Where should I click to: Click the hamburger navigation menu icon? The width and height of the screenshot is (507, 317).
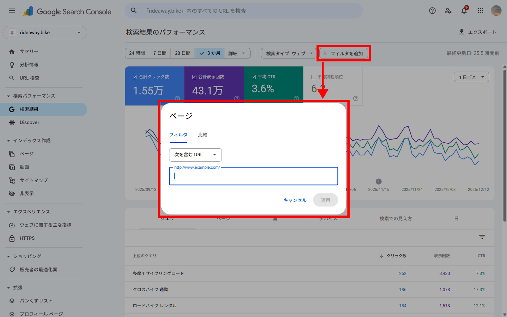point(12,10)
